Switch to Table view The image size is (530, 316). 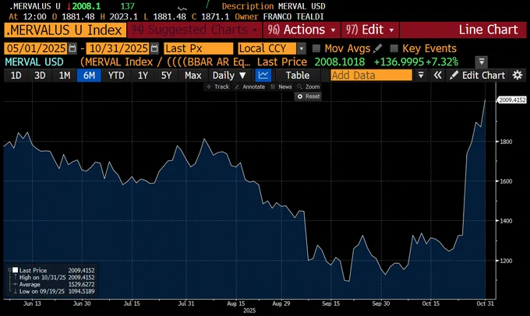pos(298,75)
